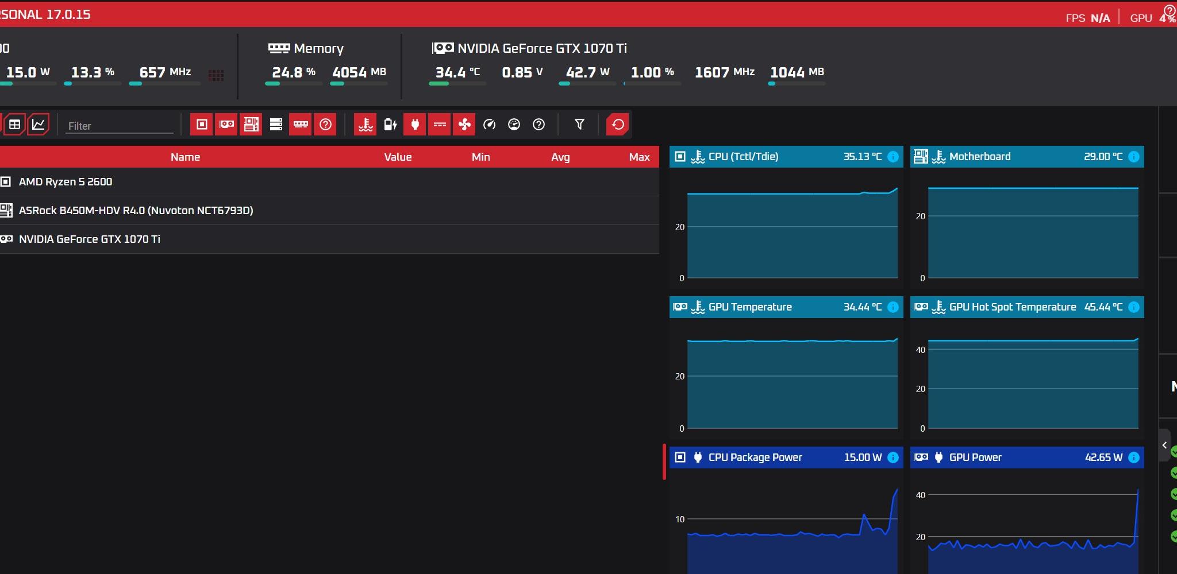Sort the table by Max column
Screen dimensions: 1177x574
639,157
